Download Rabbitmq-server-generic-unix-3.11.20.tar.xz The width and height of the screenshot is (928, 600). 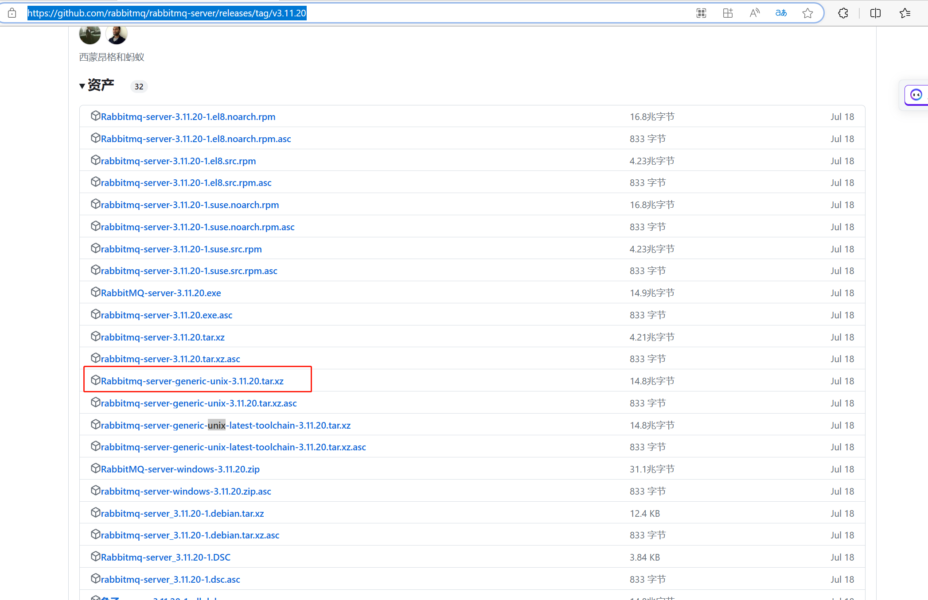point(192,381)
